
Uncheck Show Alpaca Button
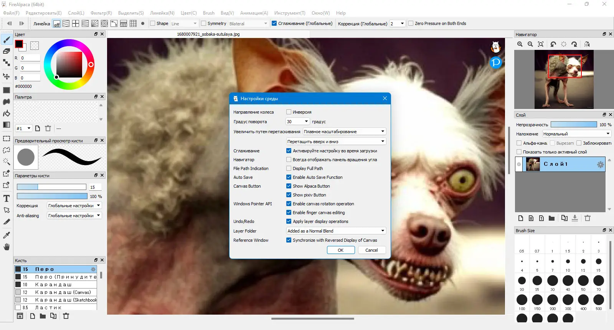pyautogui.click(x=289, y=186)
